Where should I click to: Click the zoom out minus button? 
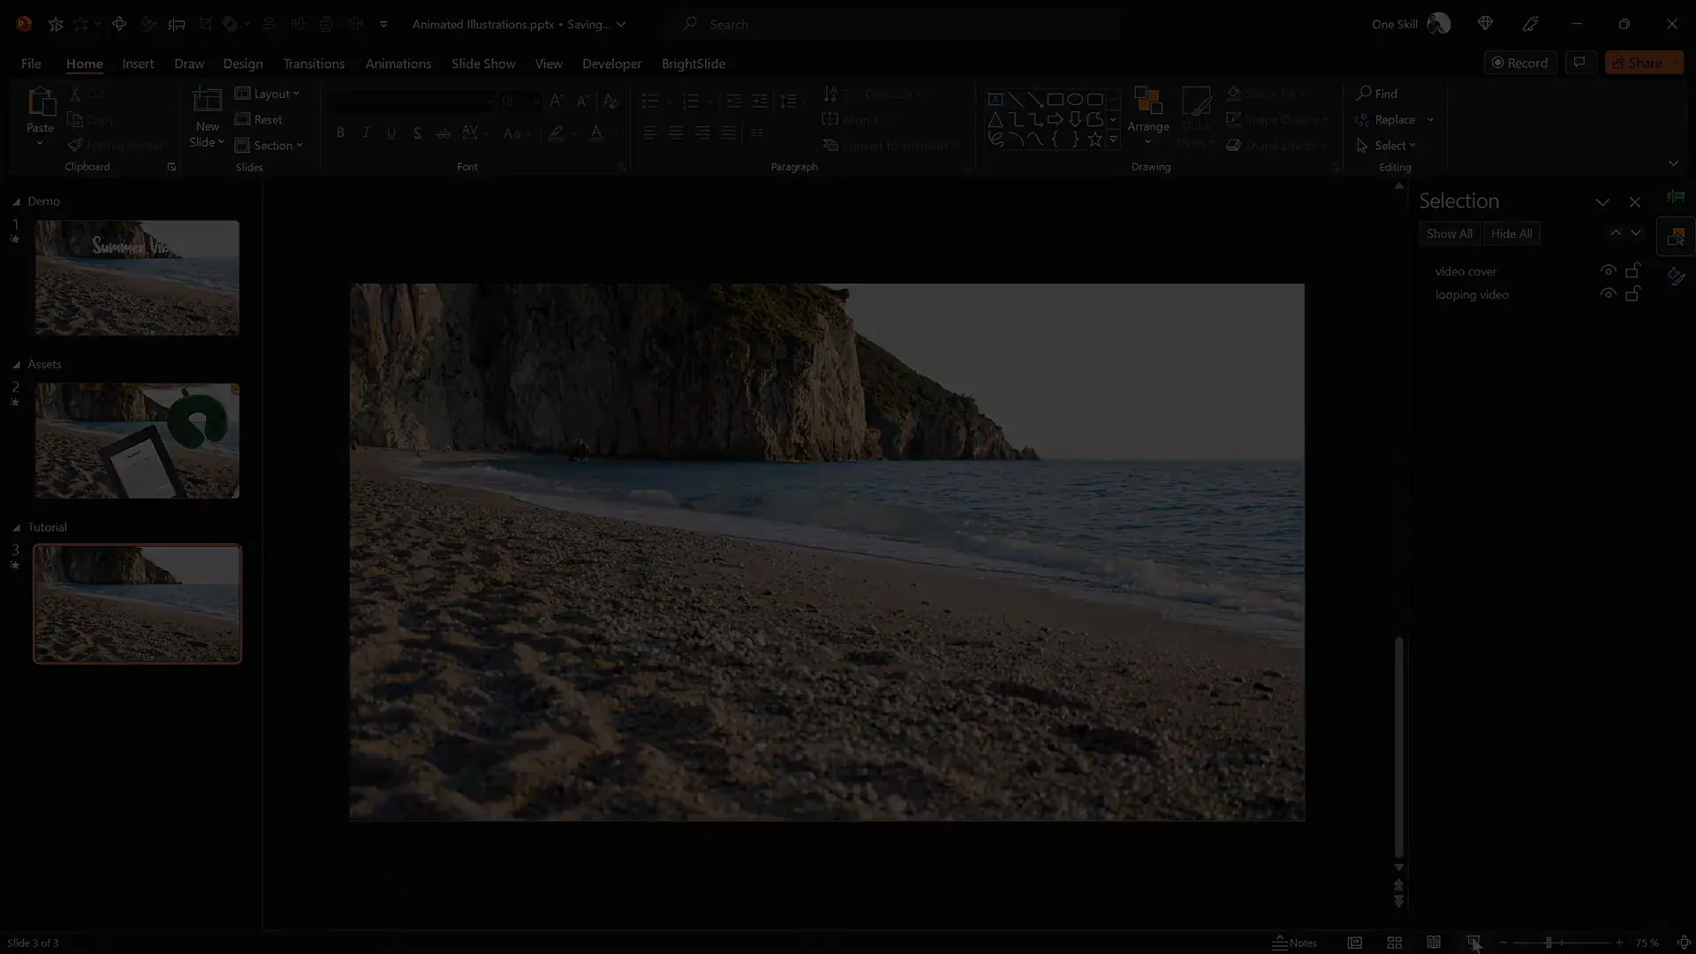[x=1503, y=943]
